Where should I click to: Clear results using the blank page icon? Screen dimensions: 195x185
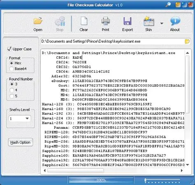tap(84, 21)
